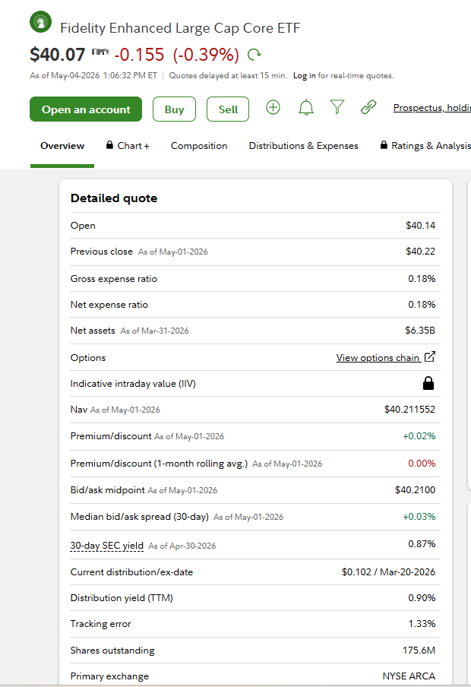Set an alert with the bell icon
Image resolution: width=471 pixels, height=687 pixels.
306,107
